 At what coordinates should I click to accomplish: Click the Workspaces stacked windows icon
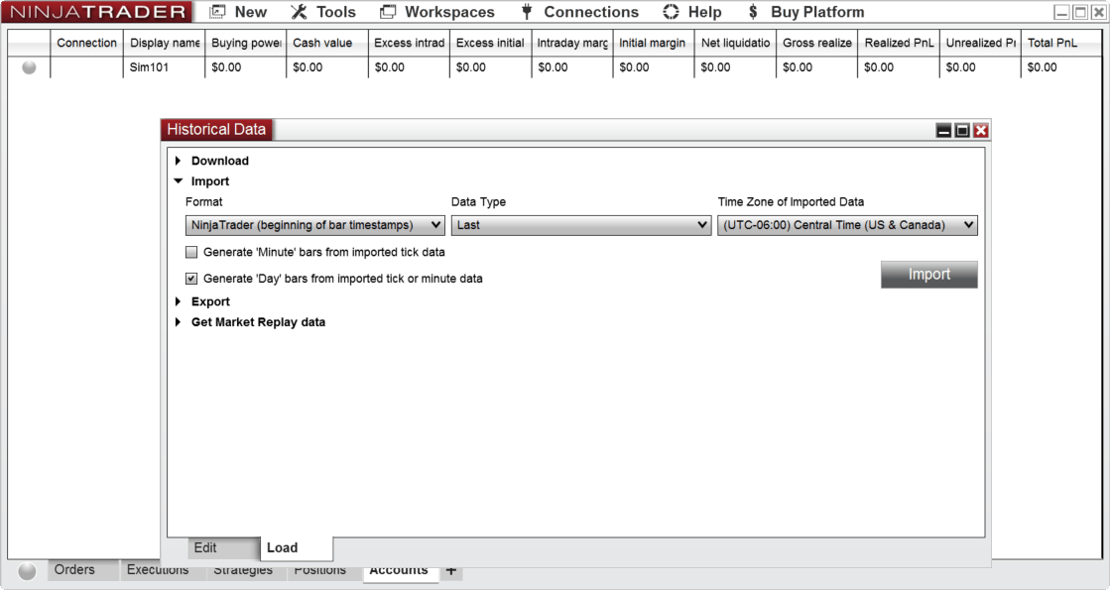(387, 12)
